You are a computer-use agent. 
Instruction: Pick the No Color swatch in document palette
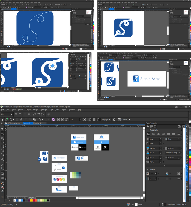pyautogui.click(x=15, y=200)
